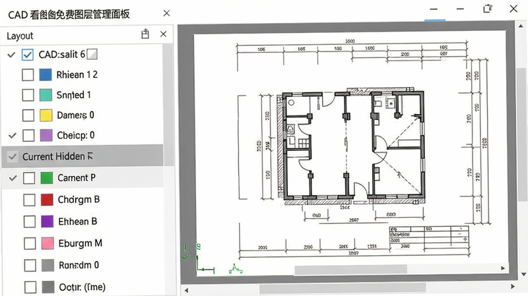Select the Chdrgm B layer name
The height and width of the screenshot is (296, 528).
coord(79,200)
